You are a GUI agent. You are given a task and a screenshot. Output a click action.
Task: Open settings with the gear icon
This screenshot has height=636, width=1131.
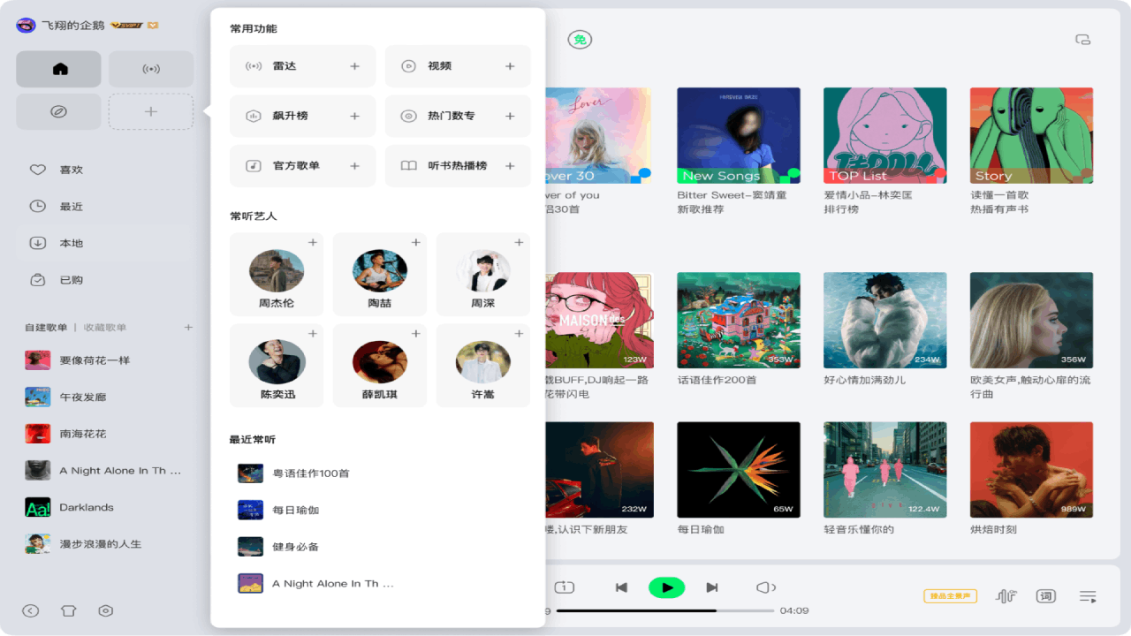(x=106, y=610)
